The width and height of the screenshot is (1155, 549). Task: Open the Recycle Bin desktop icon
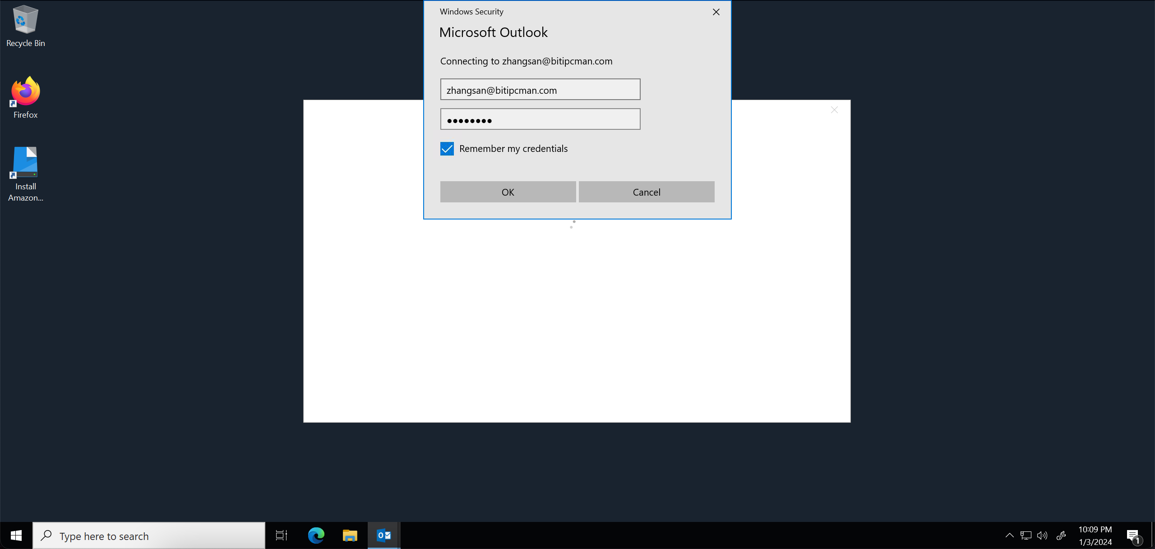point(25,26)
